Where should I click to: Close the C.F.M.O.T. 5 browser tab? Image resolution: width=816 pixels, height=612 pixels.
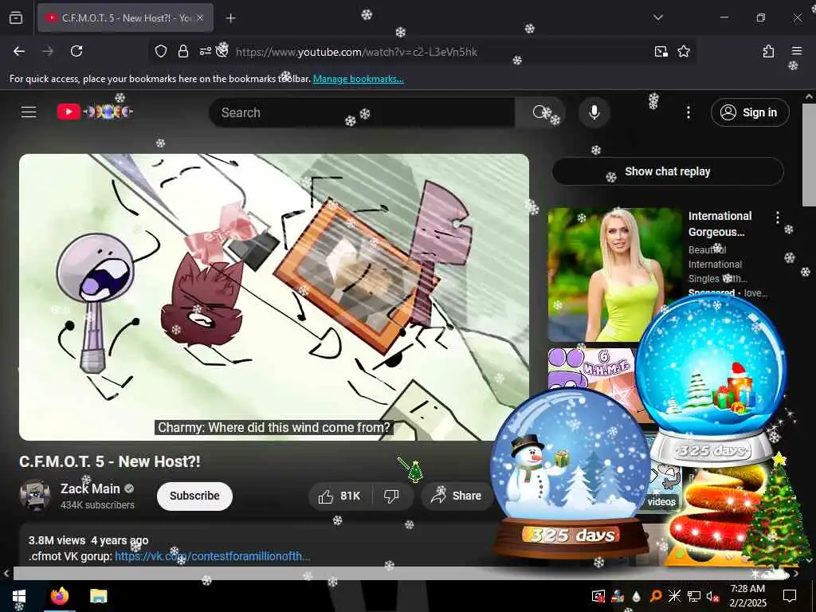tap(200, 18)
